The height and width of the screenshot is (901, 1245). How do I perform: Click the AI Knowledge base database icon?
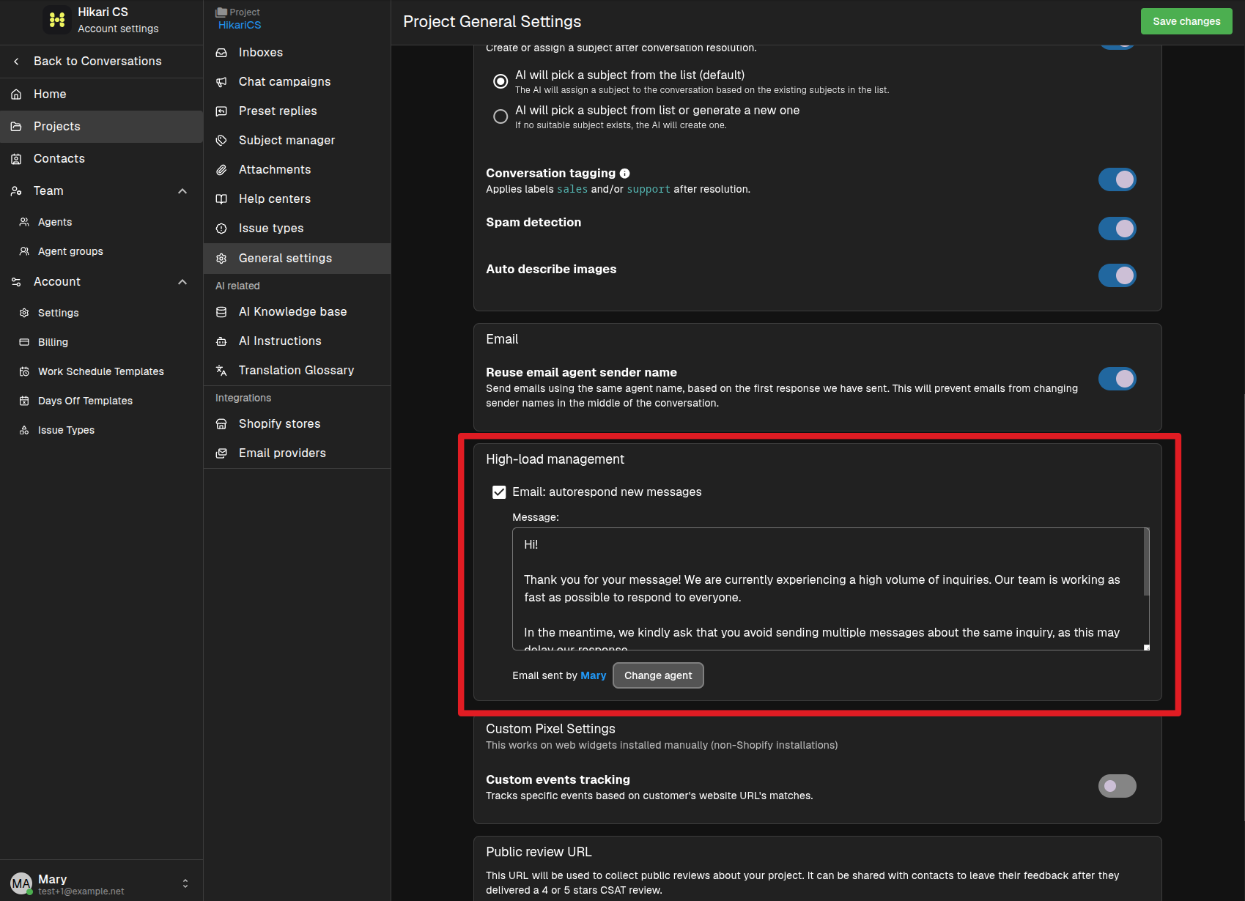pyautogui.click(x=221, y=312)
